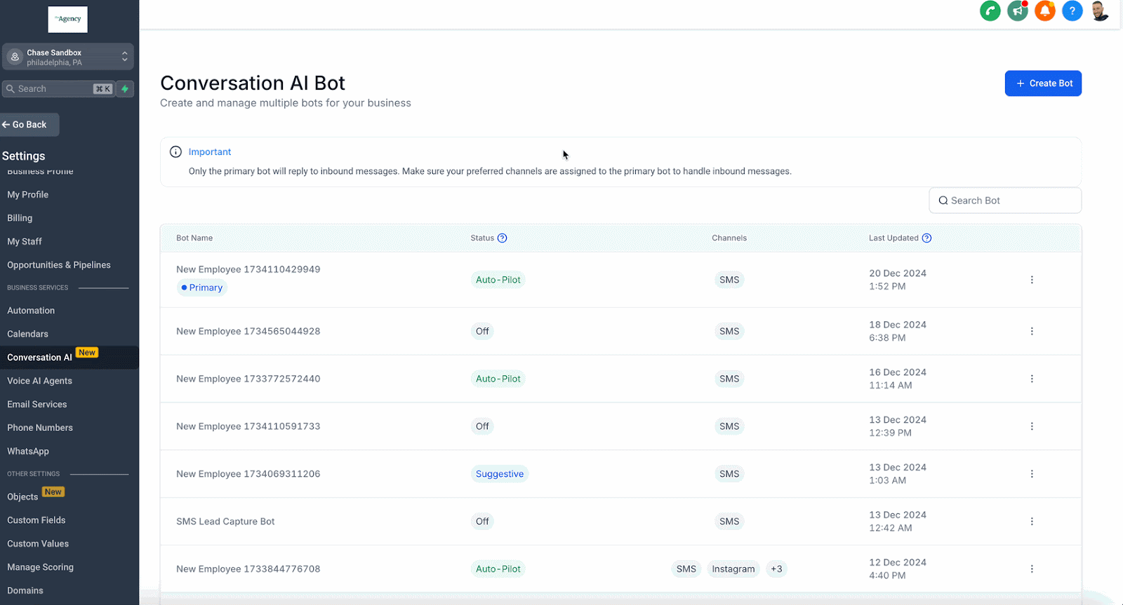
Task: Click the Create Bot button
Action: pyautogui.click(x=1043, y=83)
